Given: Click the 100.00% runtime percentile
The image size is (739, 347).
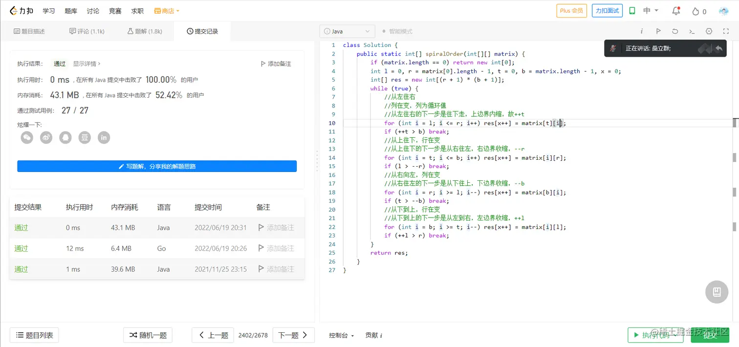Looking at the screenshot, I should click(x=161, y=80).
